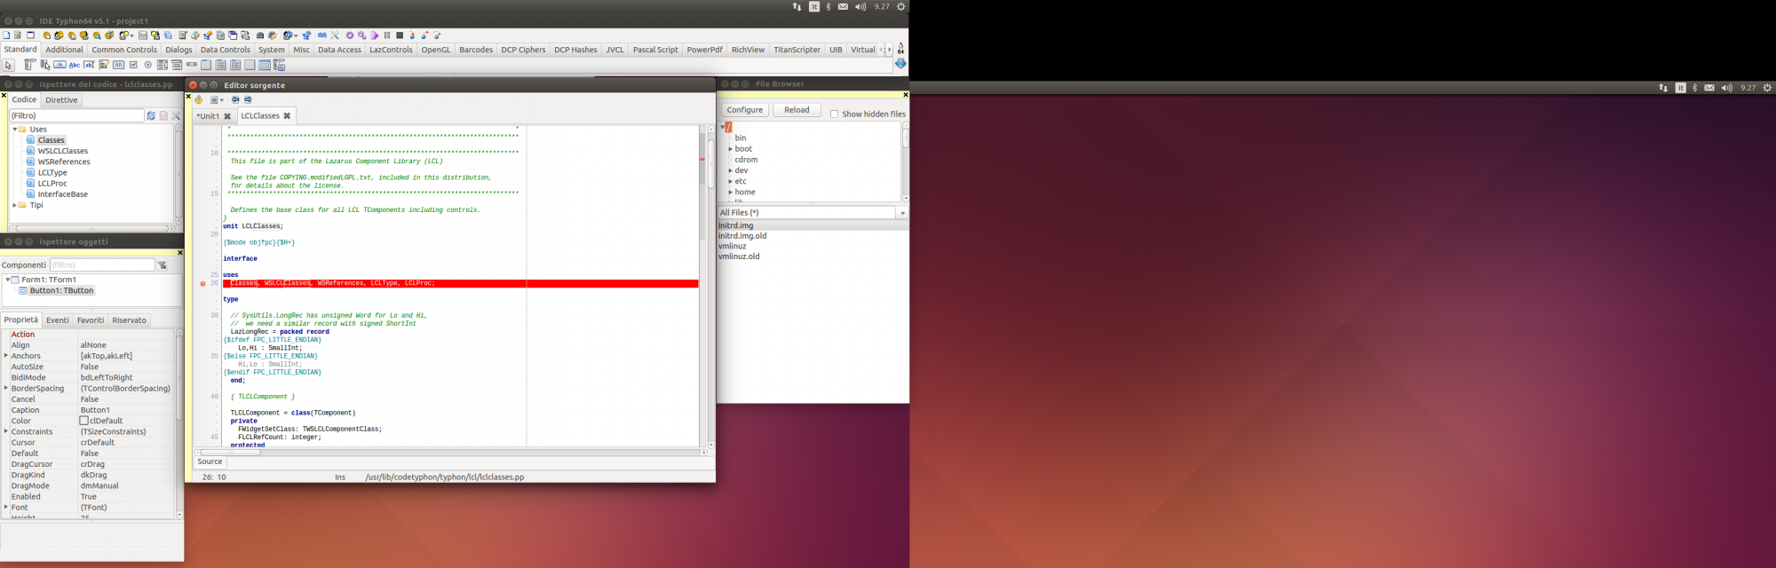Screen dimensions: 1776x568
Task: Click the blue down arrow beside palette tabs
Action: pos(900,64)
